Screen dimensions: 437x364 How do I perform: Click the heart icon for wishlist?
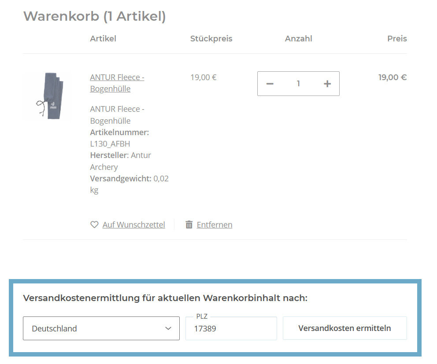[94, 224]
